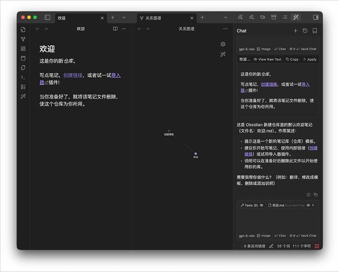
Task: Click the list-style icon in left ribbon
Action: 23,86
